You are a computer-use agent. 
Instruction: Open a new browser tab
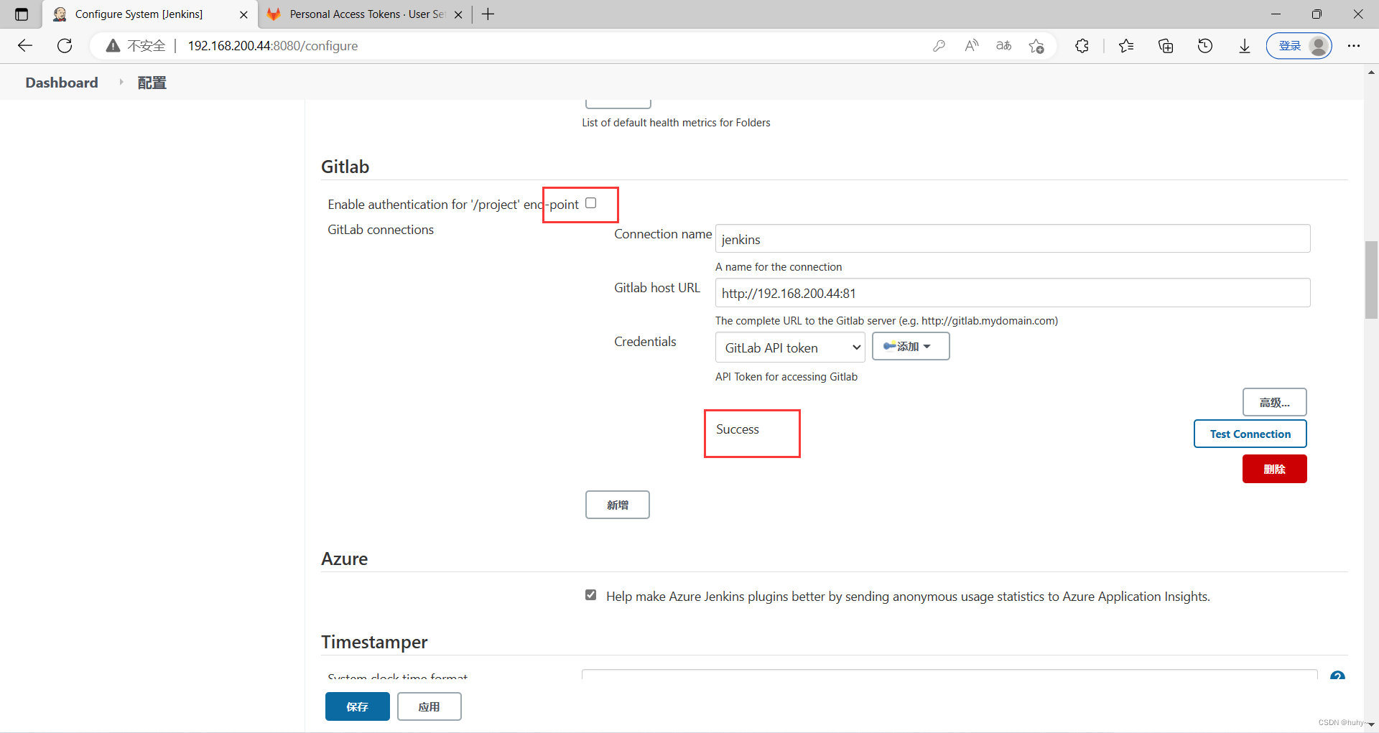point(488,14)
